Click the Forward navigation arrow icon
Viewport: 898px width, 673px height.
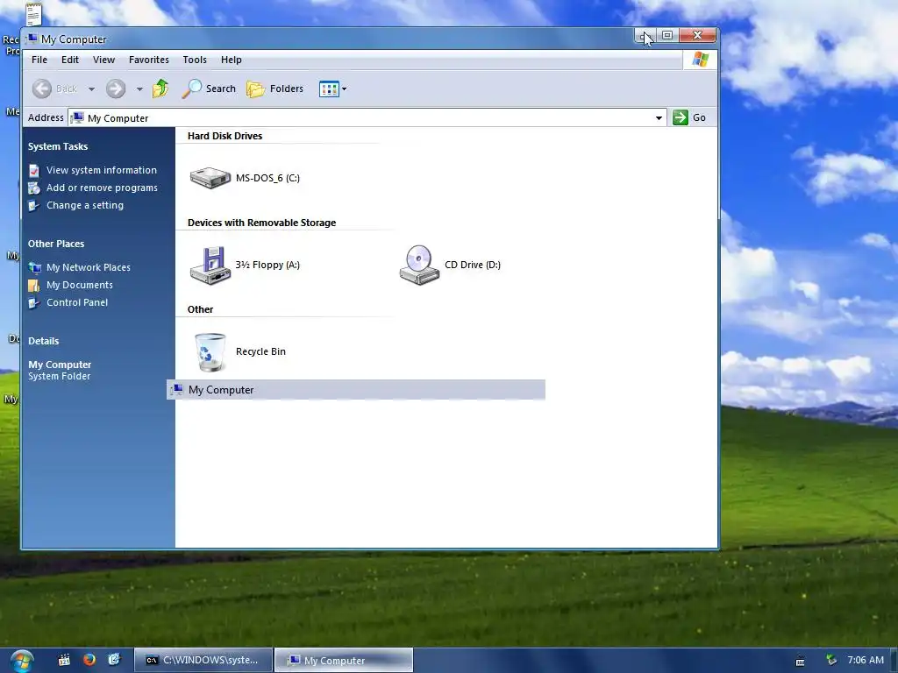[x=116, y=89]
